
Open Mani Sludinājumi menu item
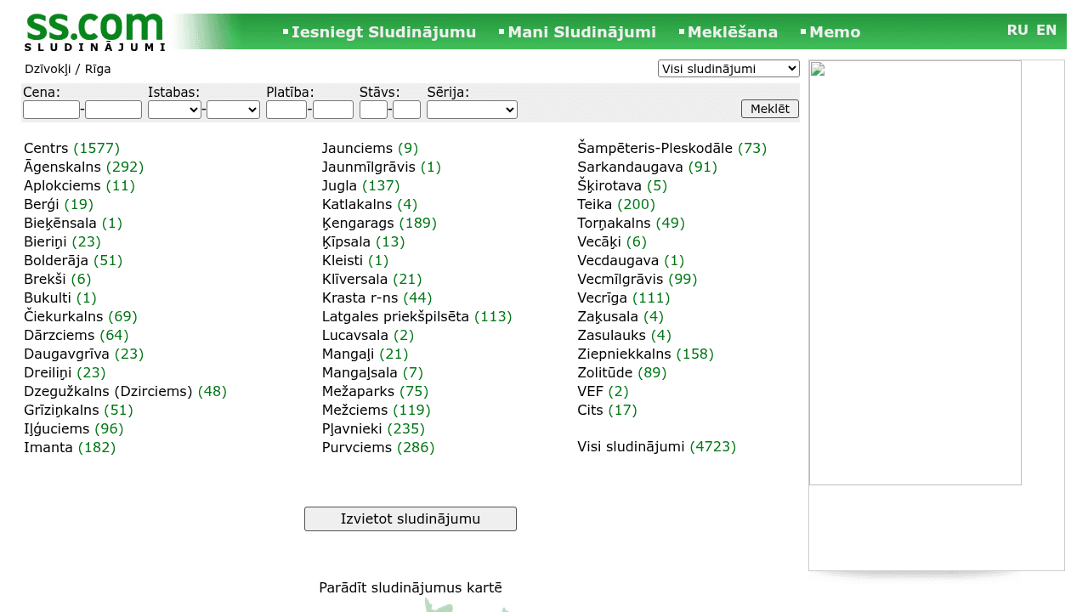(x=581, y=32)
